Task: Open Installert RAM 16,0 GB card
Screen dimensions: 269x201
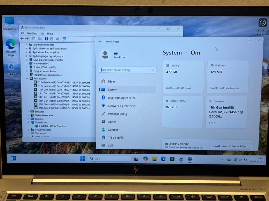Action: [182, 112]
